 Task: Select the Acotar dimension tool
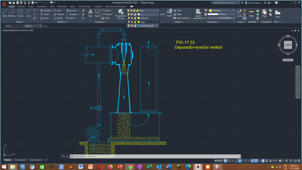coord(98,13)
